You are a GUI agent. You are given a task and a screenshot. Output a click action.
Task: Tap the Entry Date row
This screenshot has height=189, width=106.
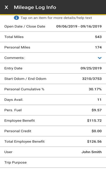pyautogui.click(x=53, y=68)
